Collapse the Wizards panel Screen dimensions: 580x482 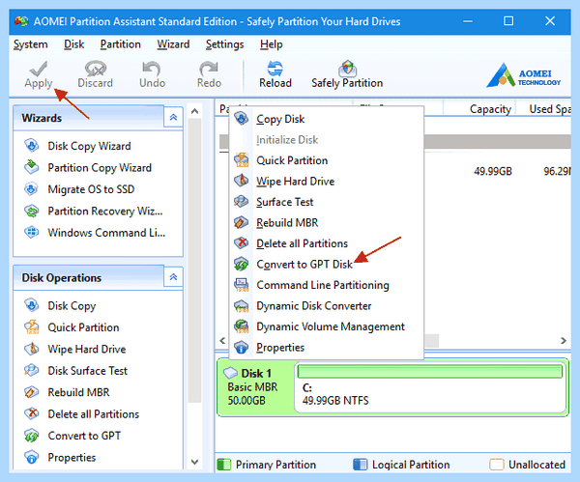173,118
